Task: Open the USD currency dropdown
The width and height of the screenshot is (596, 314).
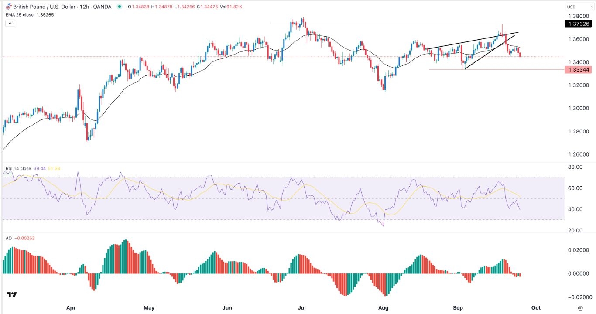Action: pos(579,6)
